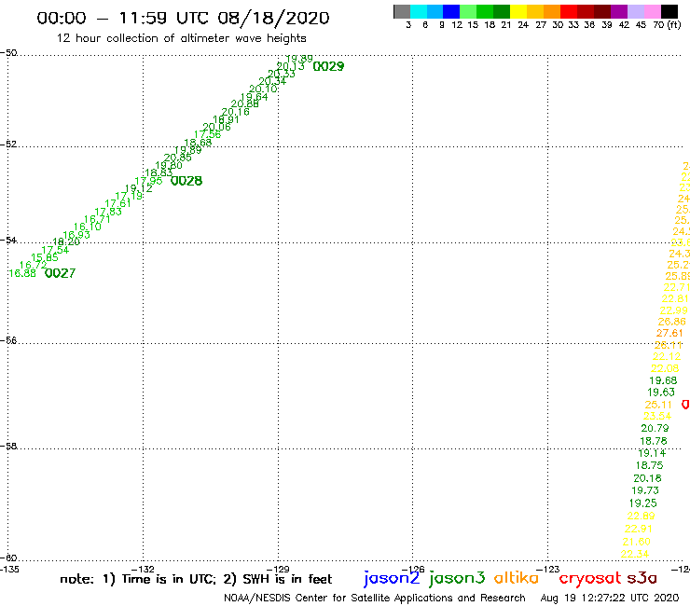Click the wave height value 26.86

click(x=672, y=322)
